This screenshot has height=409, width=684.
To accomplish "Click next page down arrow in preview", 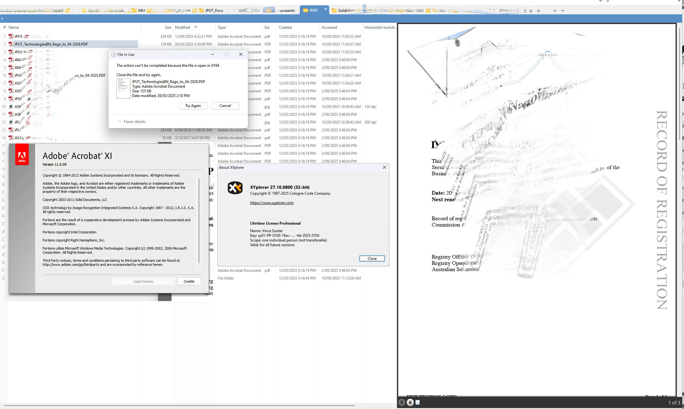I will [410, 402].
